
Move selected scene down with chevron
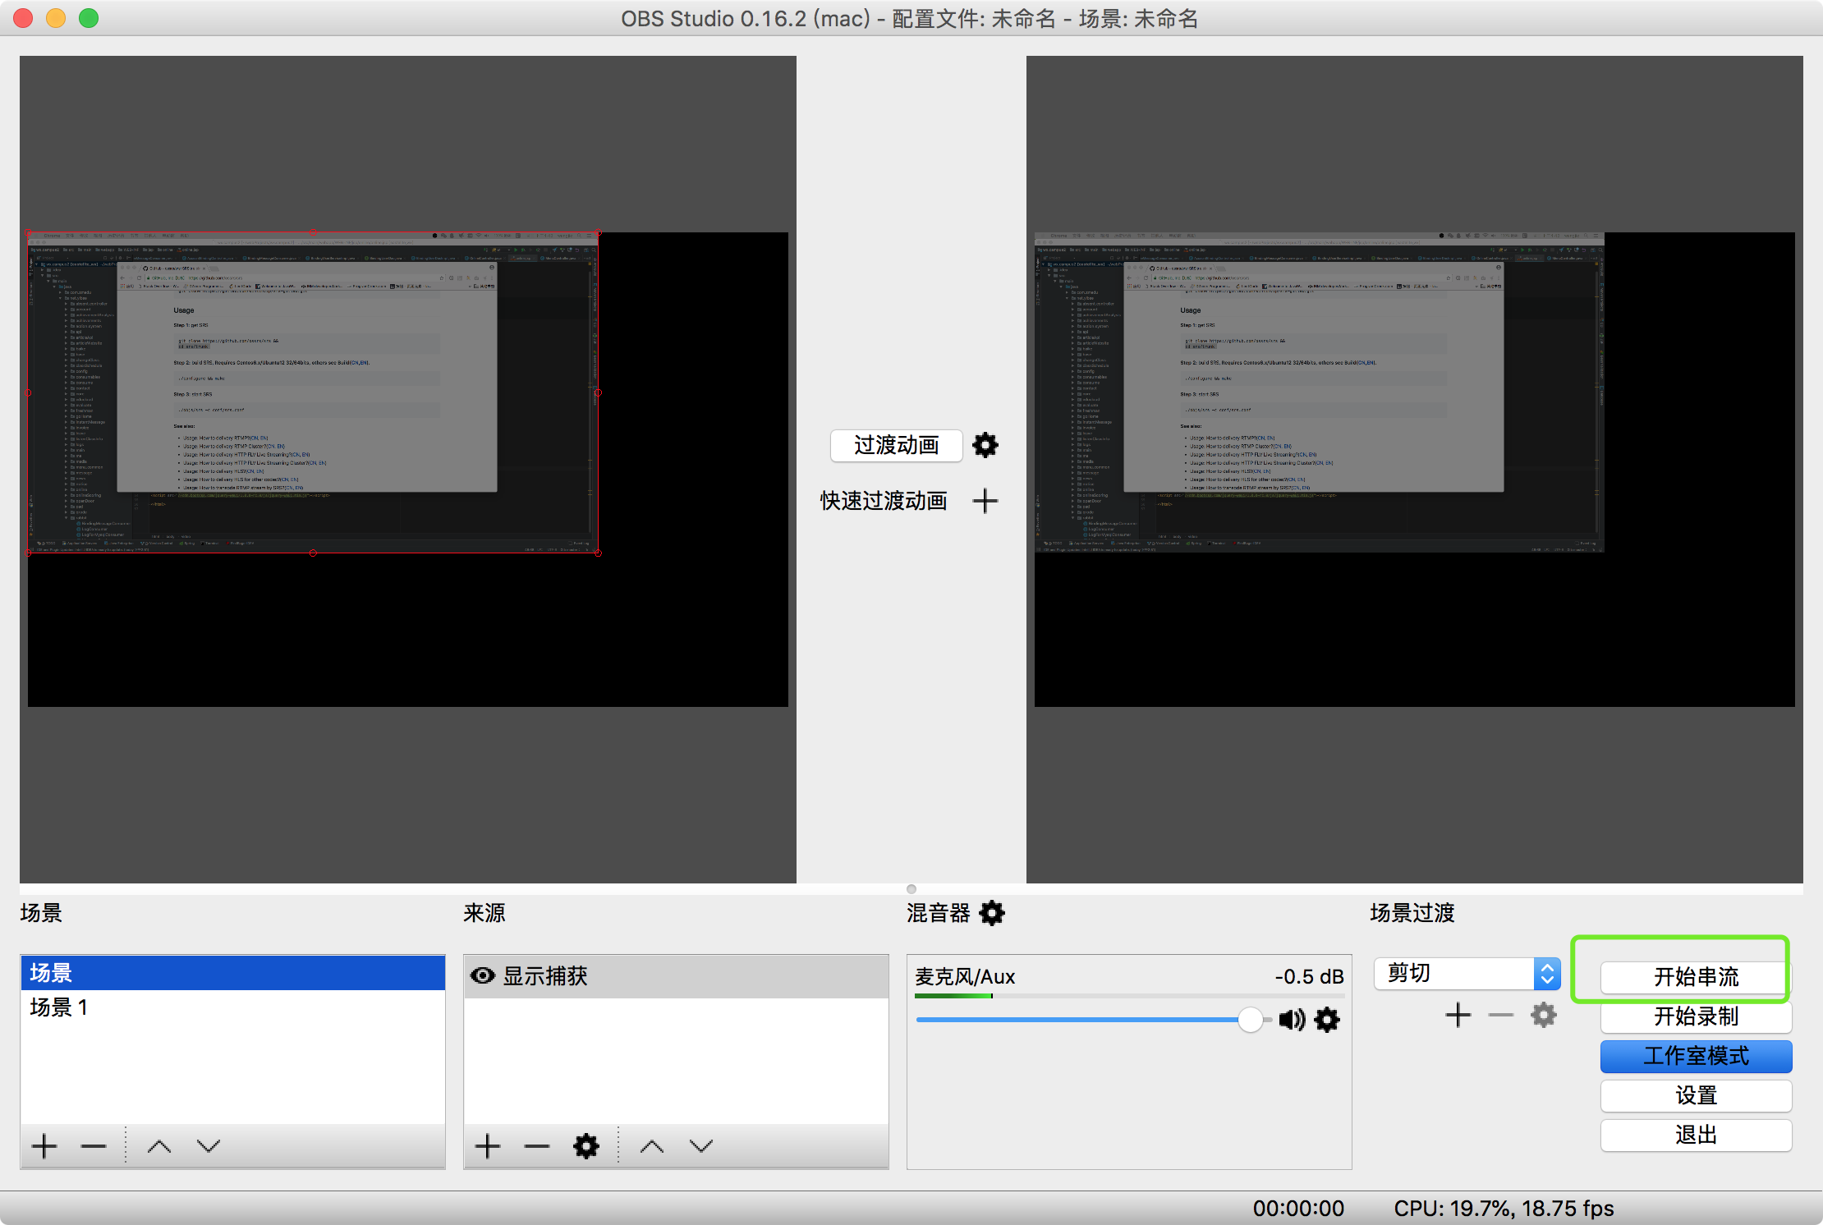(209, 1145)
